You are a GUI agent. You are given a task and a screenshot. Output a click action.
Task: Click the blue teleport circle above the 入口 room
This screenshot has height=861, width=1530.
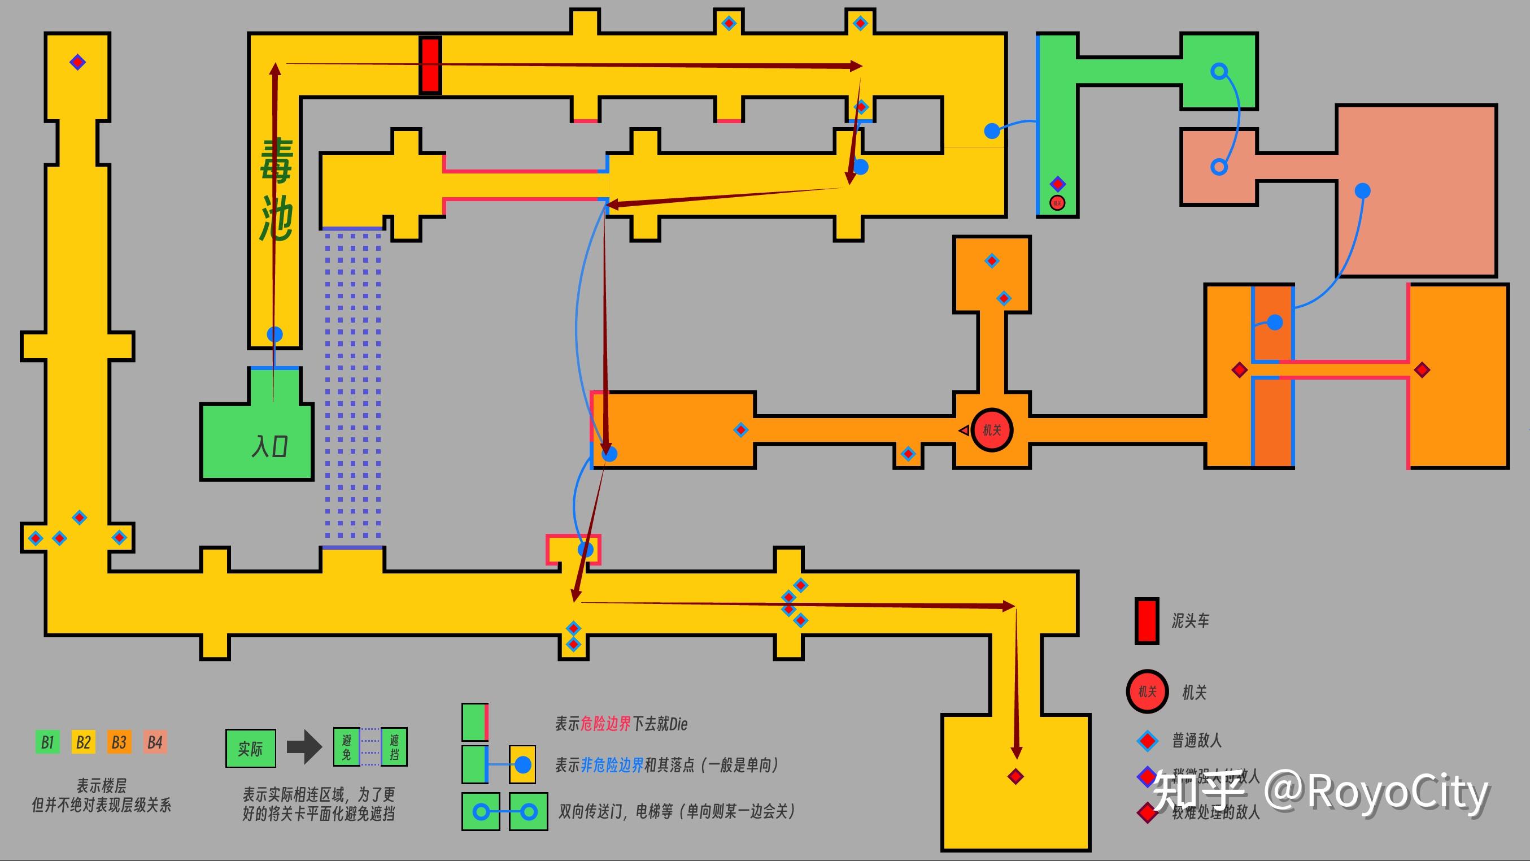[274, 334]
